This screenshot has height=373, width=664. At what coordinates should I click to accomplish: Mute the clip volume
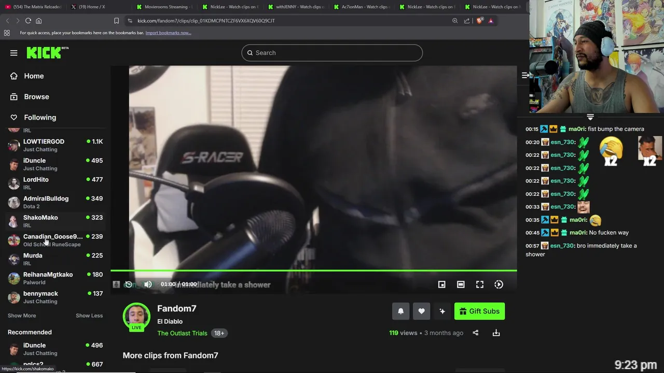(x=148, y=284)
